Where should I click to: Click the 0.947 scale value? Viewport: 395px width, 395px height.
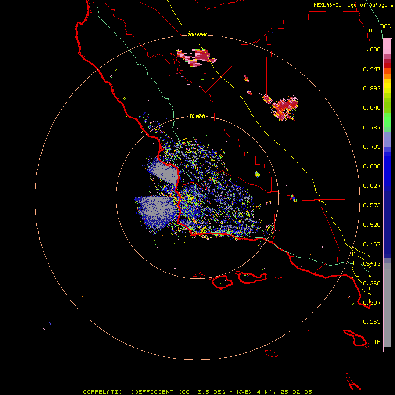372,69
